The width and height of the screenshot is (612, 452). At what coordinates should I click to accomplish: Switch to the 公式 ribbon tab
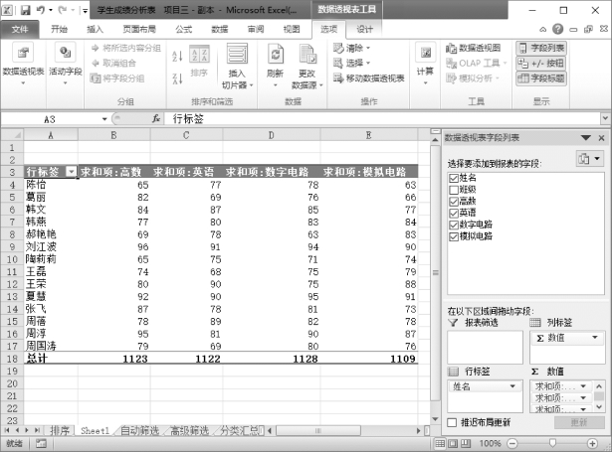tap(183, 29)
